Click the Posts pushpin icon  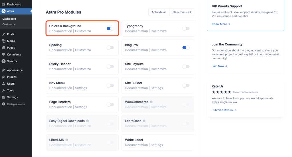pos(3,34)
